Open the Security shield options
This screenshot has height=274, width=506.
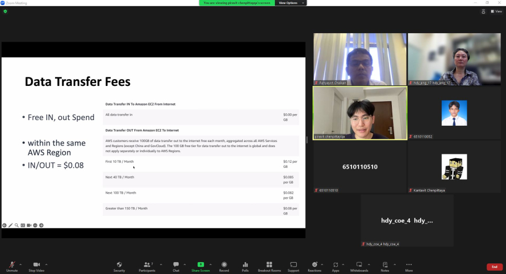pos(119,266)
